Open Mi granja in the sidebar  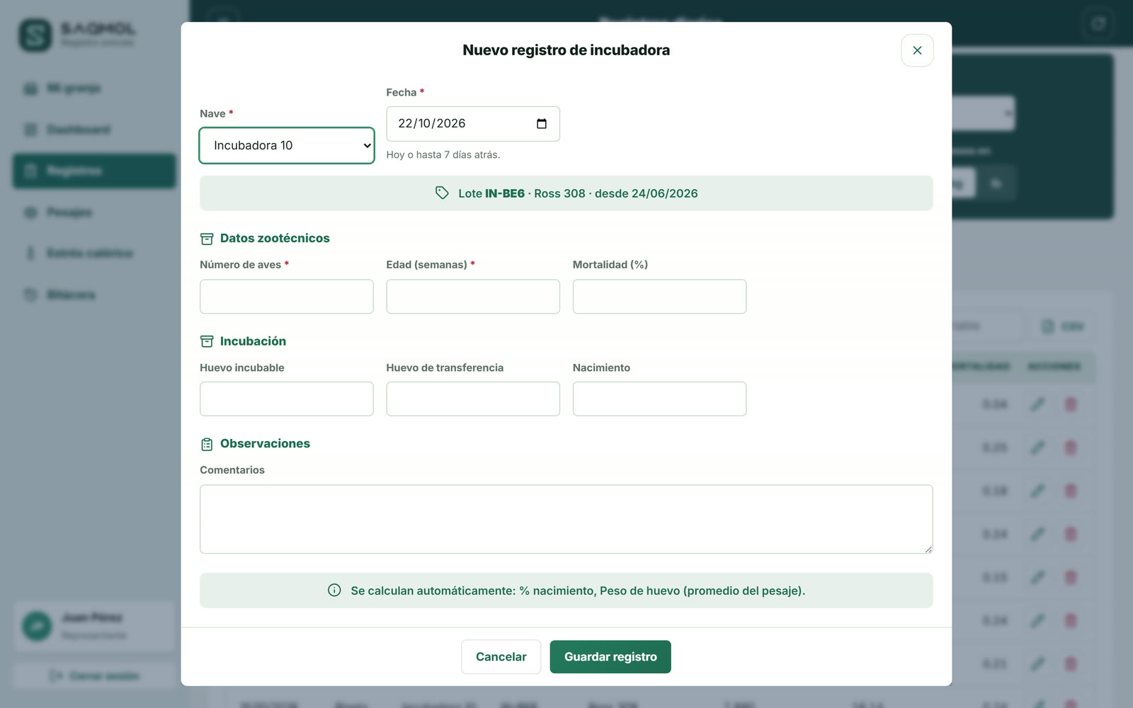click(94, 88)
